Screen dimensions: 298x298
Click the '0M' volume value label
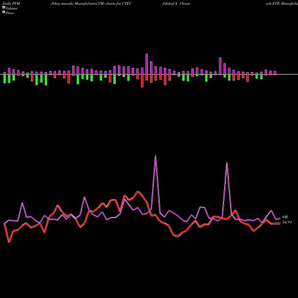[x=285, y=217]
